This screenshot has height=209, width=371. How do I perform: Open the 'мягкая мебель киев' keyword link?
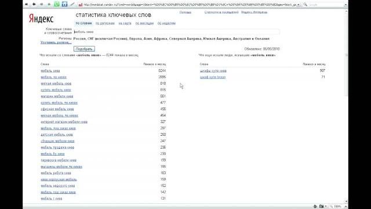click(x=56, y=84)
